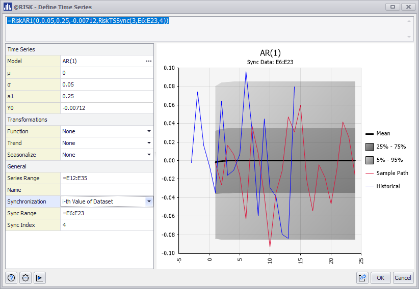Open the Function transformation dropdown
The height and width of the screenshot is (289, 419).
148,131
